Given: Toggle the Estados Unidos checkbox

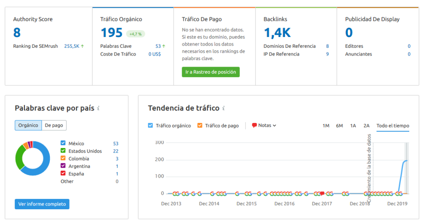Looking at the screenshot, I should coord(63,150).
